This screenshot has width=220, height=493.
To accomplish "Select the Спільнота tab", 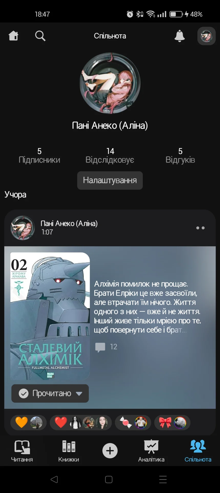I will (198, 451).
